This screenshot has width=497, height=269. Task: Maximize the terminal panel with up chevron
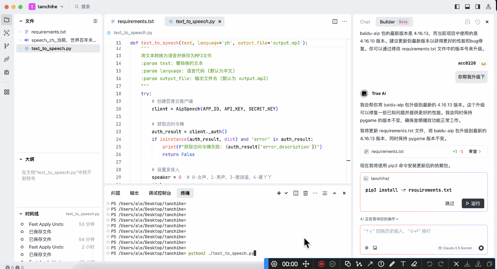click(x=334, y=193)
